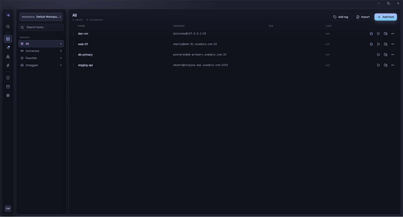
Task: Open the settings gear in the rail
Action: click(8, 95)
